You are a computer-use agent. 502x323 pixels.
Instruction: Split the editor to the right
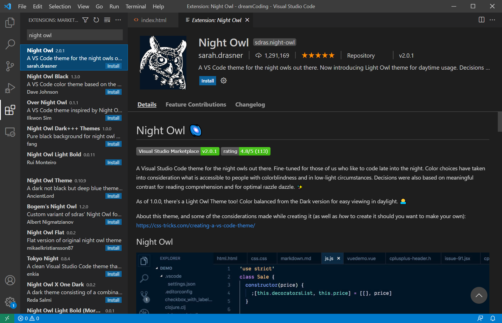tap(482, 20)
